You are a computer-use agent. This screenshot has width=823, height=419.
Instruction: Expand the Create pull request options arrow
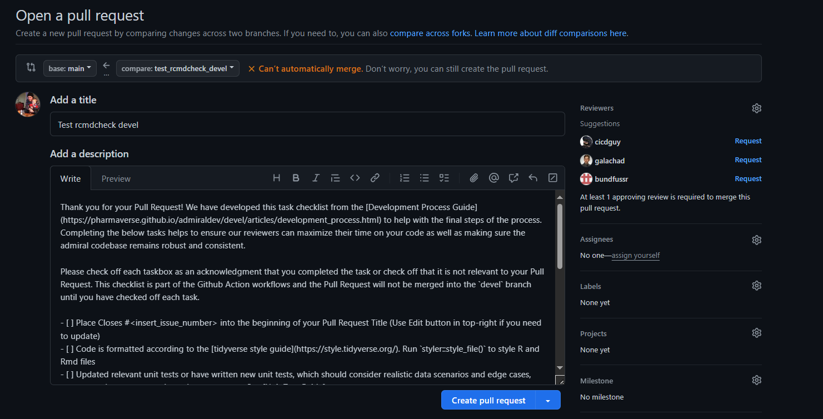548,401
